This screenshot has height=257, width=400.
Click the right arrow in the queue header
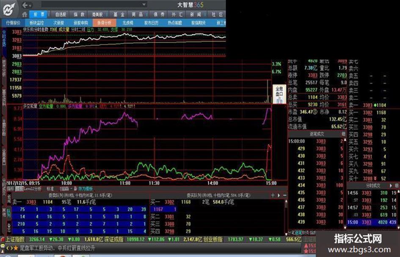[x=279, y=195]
